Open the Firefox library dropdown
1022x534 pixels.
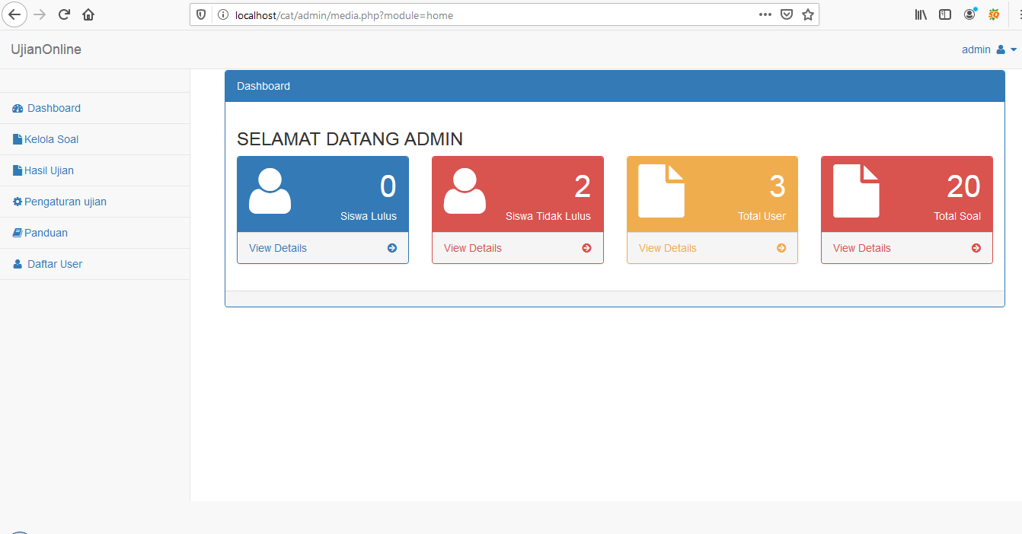(920, 14)
